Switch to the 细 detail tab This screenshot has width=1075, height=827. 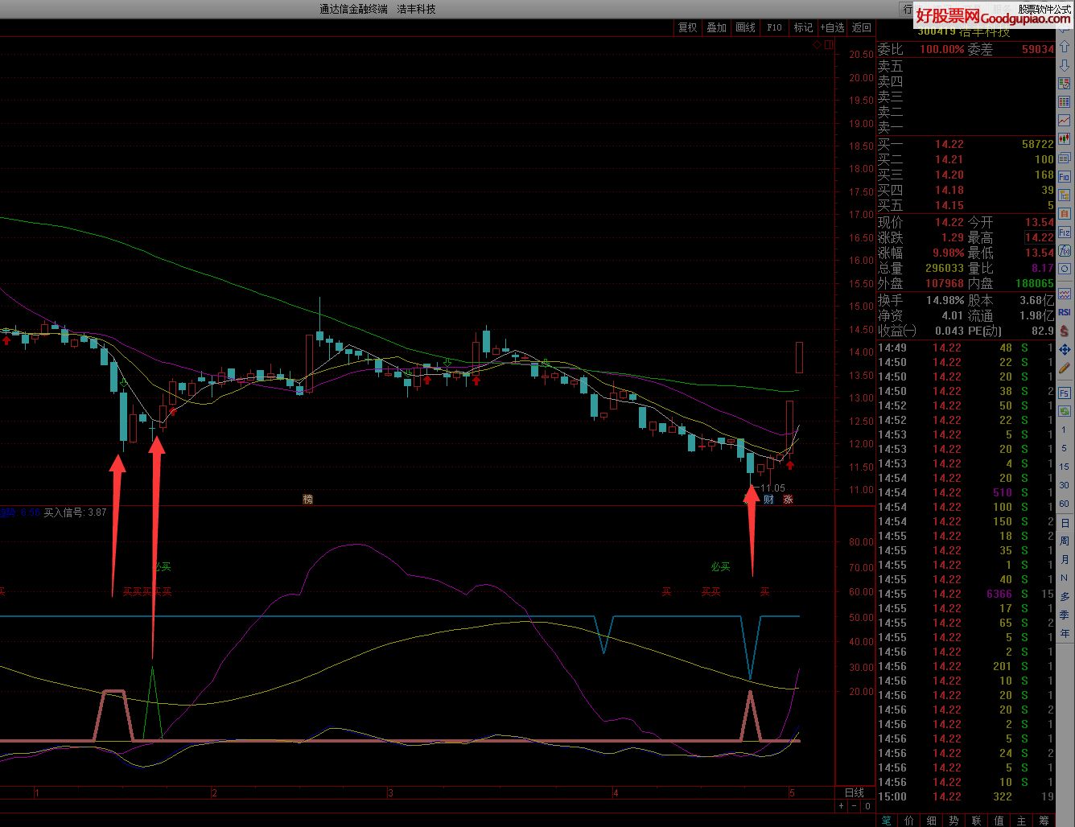[x=932, y=821]
